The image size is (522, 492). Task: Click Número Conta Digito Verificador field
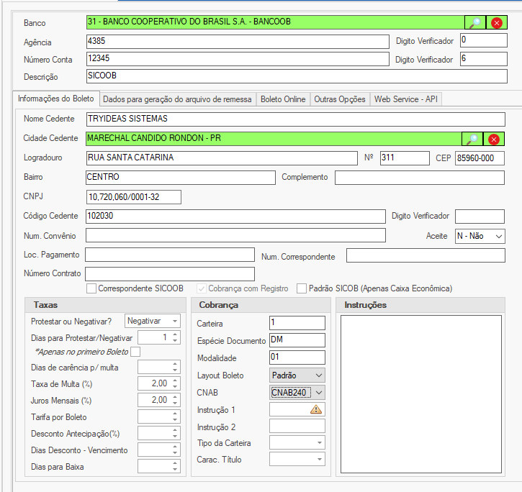click(x=484, y=59)
